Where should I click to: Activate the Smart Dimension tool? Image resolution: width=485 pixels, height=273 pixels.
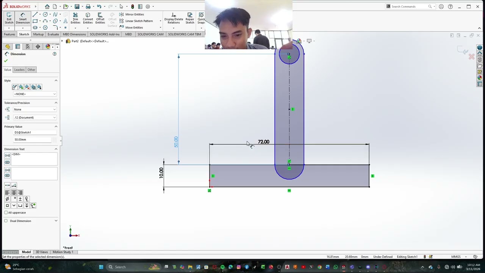click(23, 18)
